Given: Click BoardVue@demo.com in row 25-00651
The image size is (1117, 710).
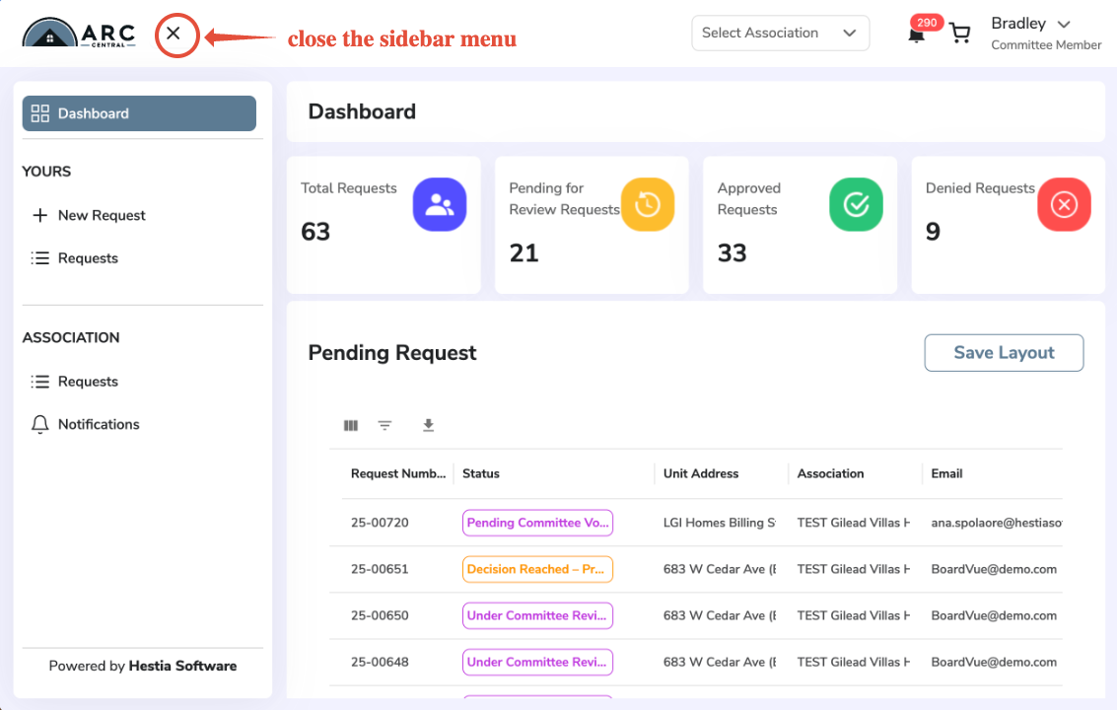Looking at the screenshot, I should 994,569.
